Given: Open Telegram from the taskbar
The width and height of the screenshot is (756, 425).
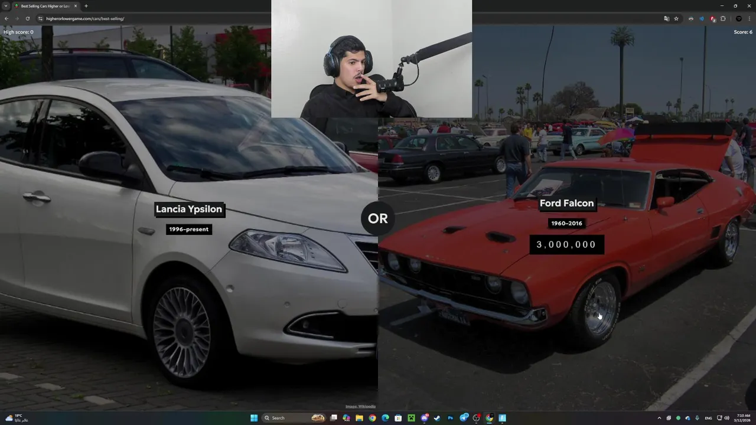Looking at the screenshot, I should (x=464, y=418).
